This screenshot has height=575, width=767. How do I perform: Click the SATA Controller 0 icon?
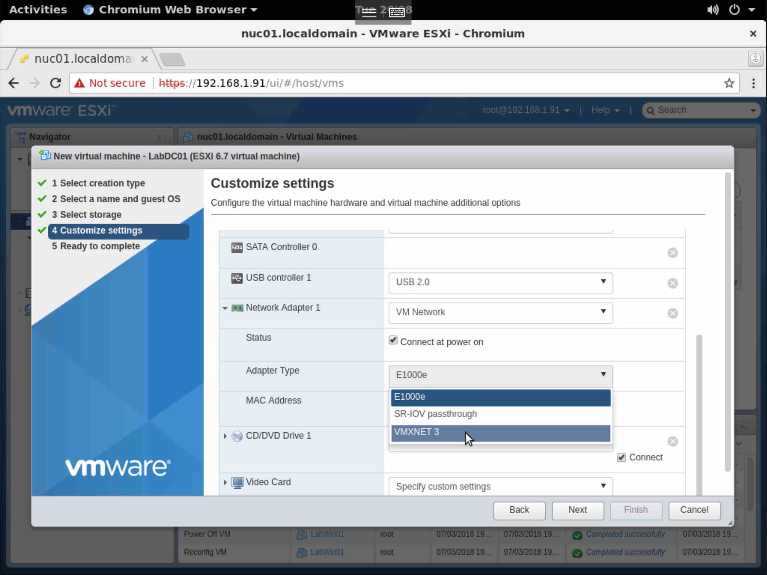pos(237,247)
